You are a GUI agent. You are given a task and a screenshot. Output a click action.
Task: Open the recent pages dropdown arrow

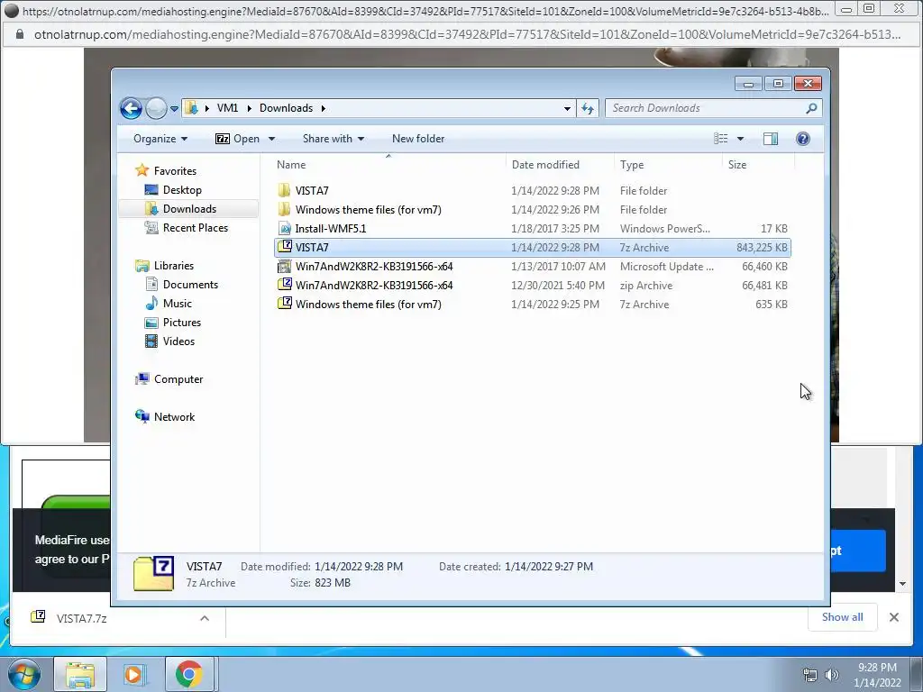[174, 109]
